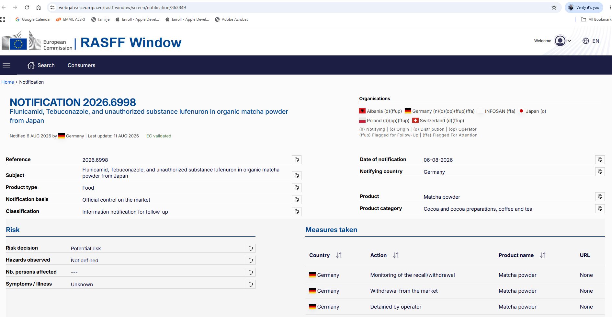The width and height of the screenshot is (612, 317).
Task: Click the RASFF Window site title
Action: click(131, 42)
